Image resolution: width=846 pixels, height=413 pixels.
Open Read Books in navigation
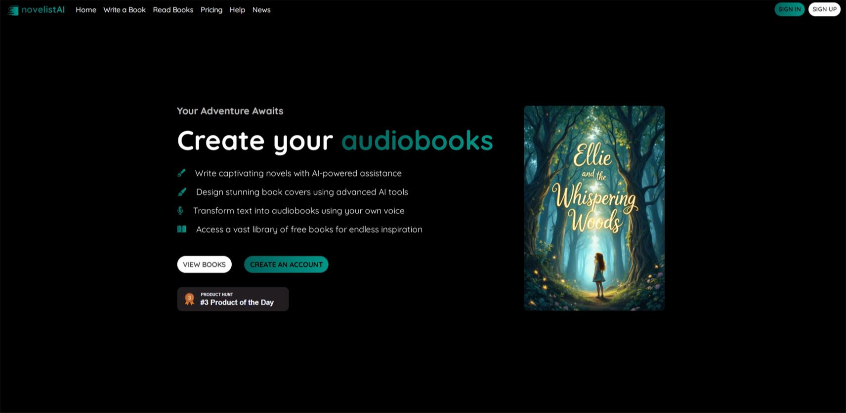(173, 10)
